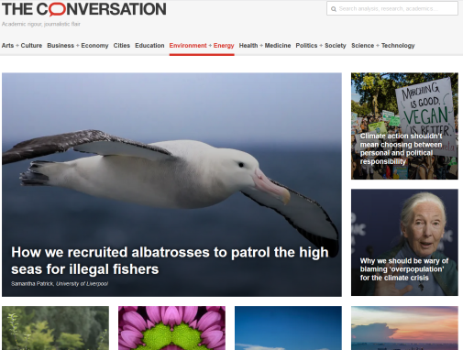Viewport: 463px width, 350px height.
Task: Go to the Cities section
Action: [122, 46]
